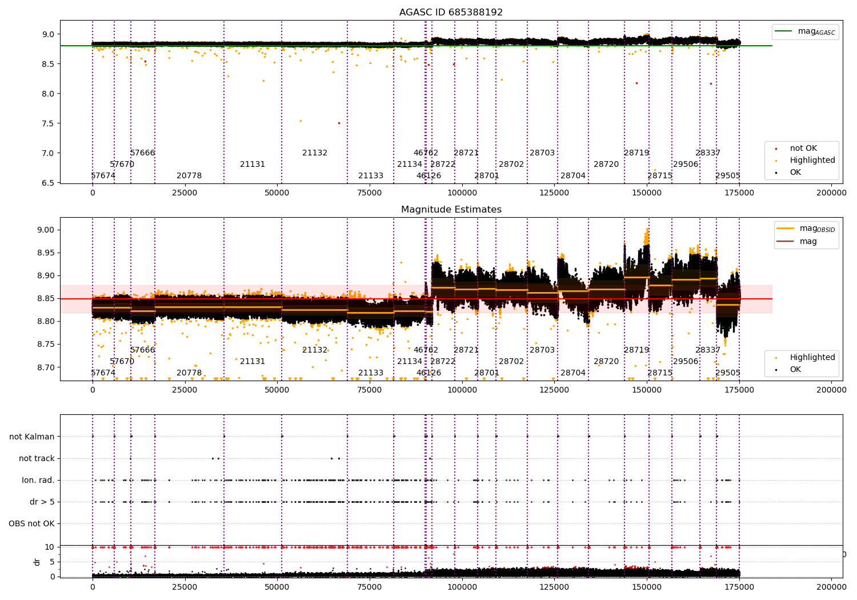This screenshot has width=857, height=600.
Task: Click OBSID label 28704 in the top panel
Action: pyautogui.click(x=573, y=176)
